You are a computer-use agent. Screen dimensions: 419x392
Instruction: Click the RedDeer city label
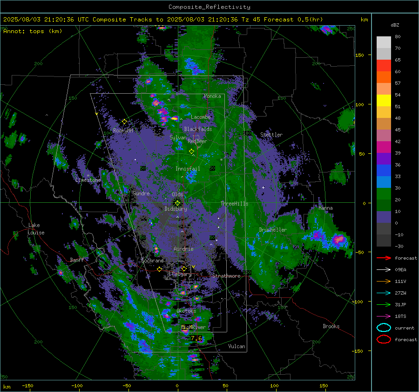pyautogui.click(x=197, y=141)
